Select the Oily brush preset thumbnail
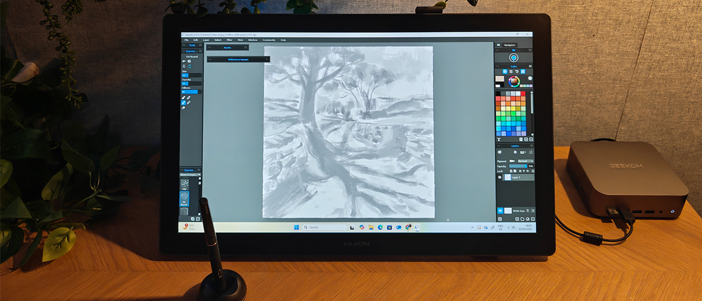The image size is (702, 301). (185, 184)
